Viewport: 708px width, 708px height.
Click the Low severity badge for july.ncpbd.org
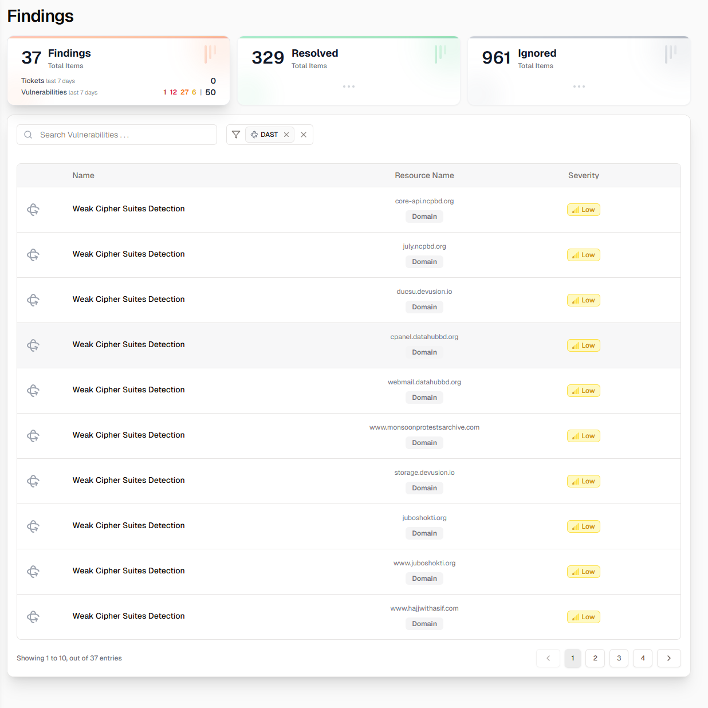(x=583, y=254)
